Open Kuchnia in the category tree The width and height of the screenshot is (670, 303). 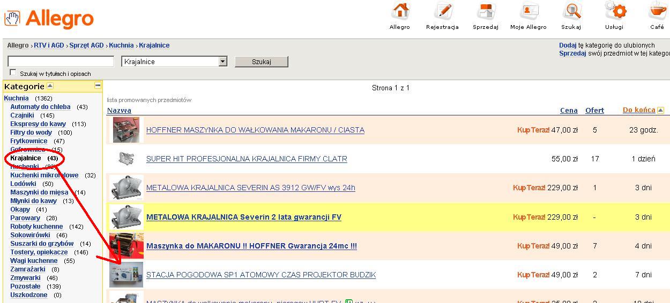tap(16, 98)
